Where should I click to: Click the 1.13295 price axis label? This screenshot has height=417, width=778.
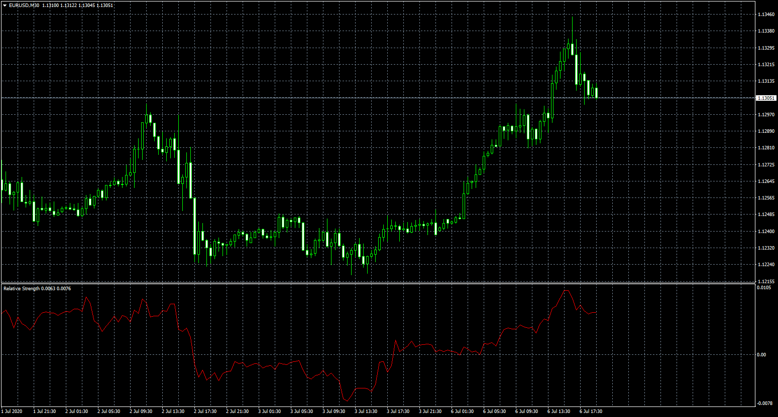tap(766, 48)
